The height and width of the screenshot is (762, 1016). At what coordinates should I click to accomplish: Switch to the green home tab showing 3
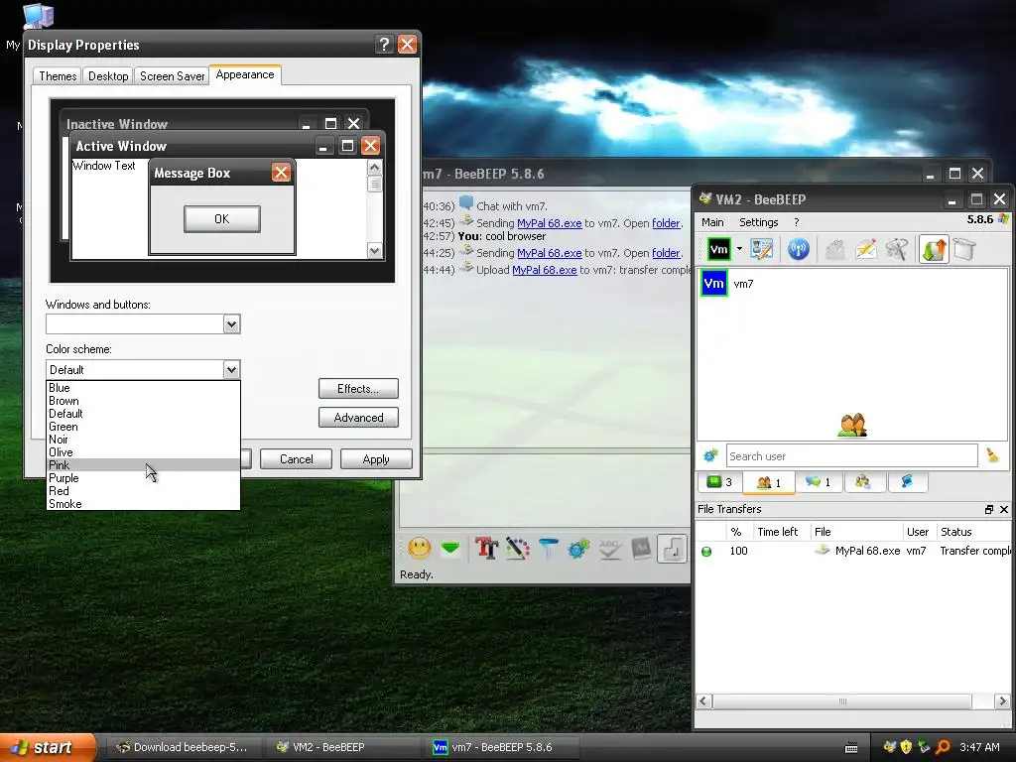click(719, 482)
